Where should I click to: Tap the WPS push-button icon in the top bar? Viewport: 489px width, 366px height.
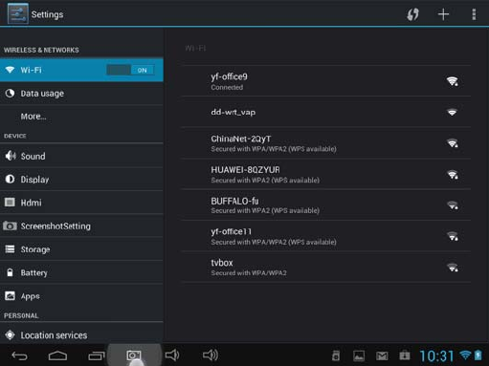coord(412,14)
